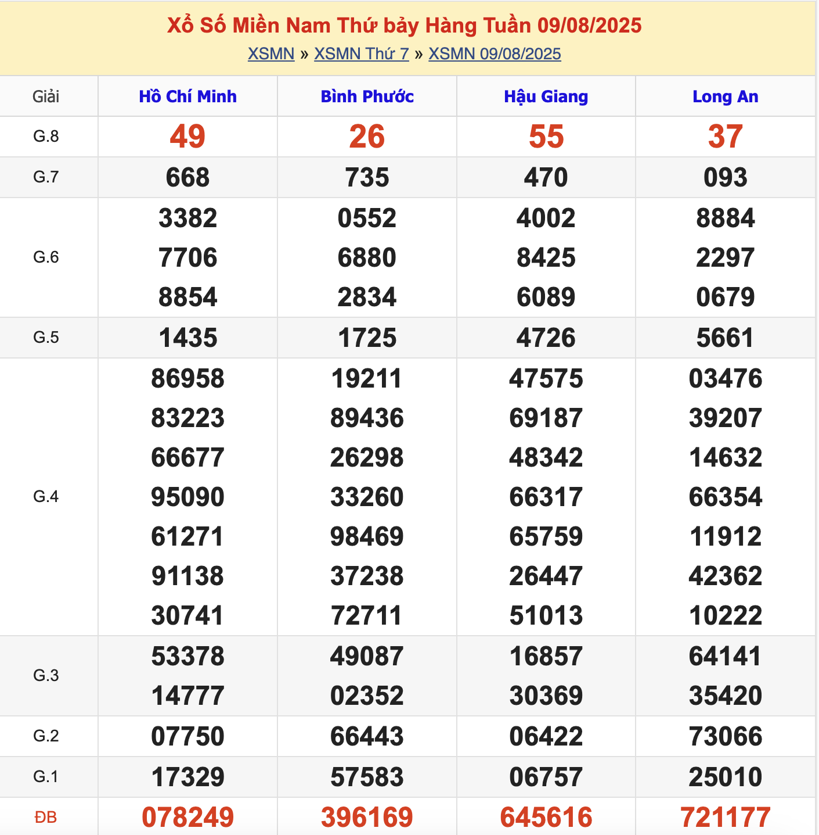The image size is (819, 835).
Task: Select Long An G.2 number 73066
Action: coord(725,736)
